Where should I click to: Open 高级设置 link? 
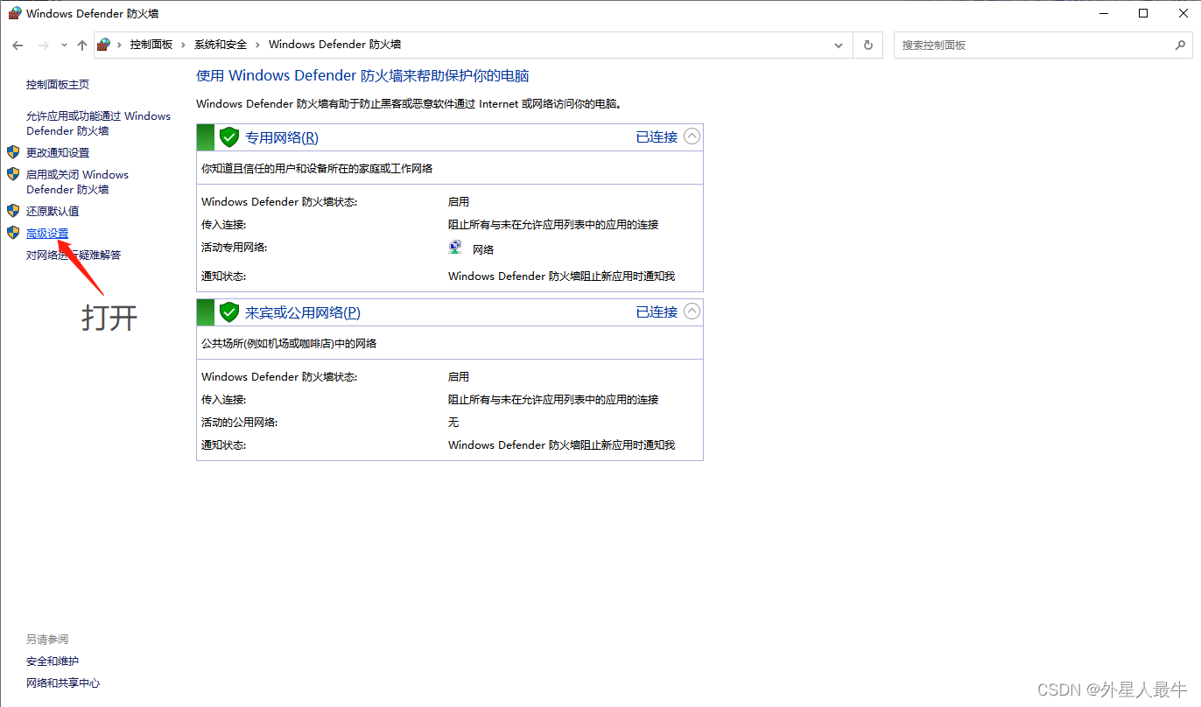tap(47, 234)
